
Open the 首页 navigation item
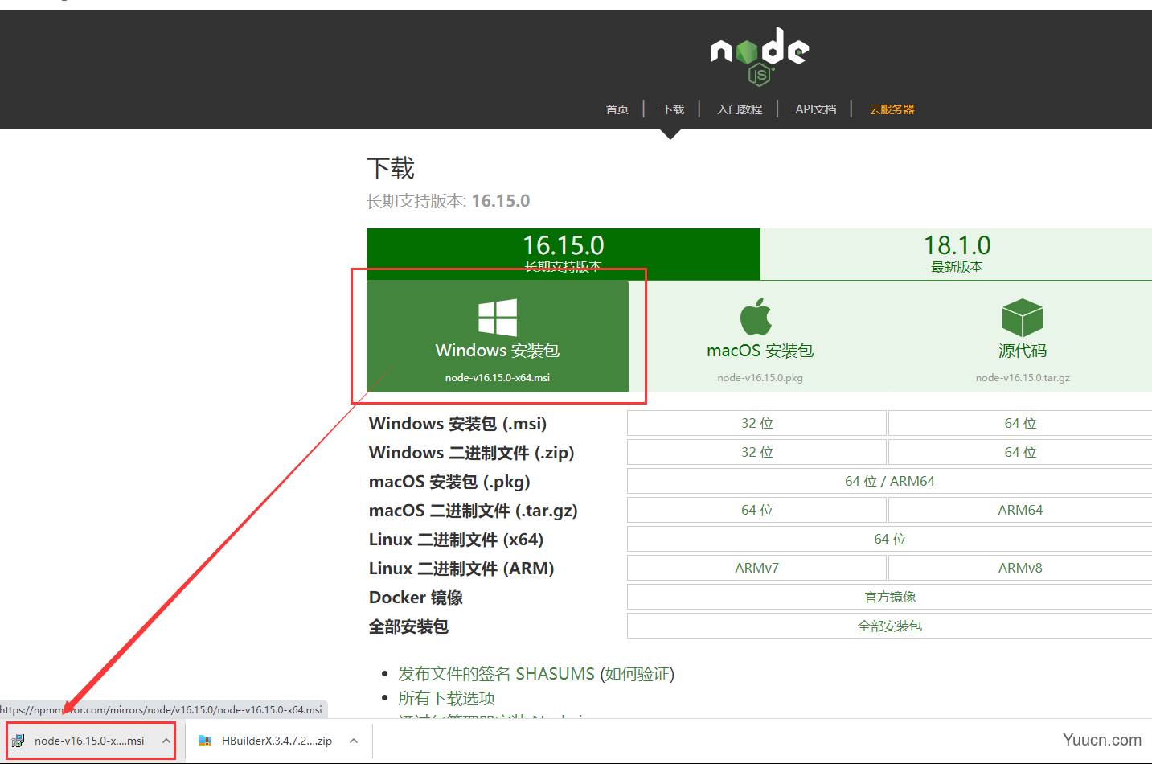click(x=617, y=109)
